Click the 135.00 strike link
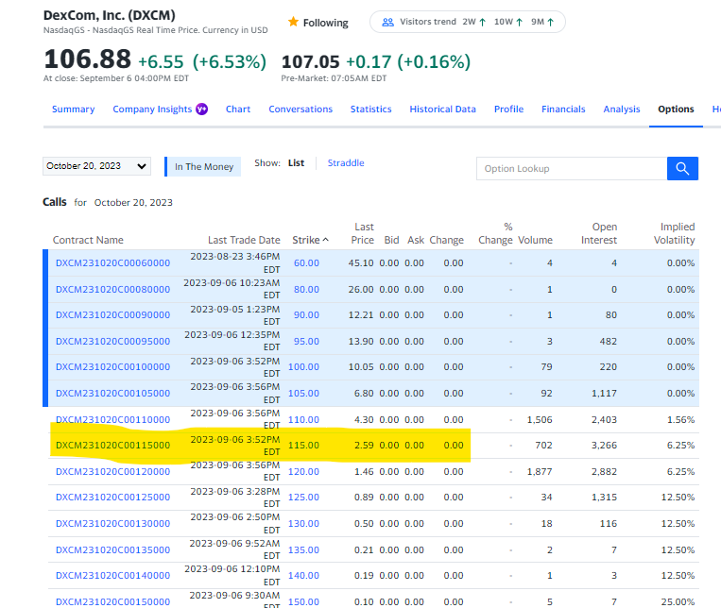721x608 pixels. click(x=303, y=549)
